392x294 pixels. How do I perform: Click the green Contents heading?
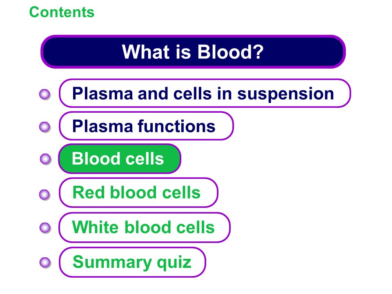62,12
